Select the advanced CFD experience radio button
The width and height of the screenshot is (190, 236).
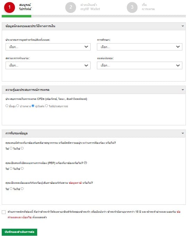click(x=7, y=106)
